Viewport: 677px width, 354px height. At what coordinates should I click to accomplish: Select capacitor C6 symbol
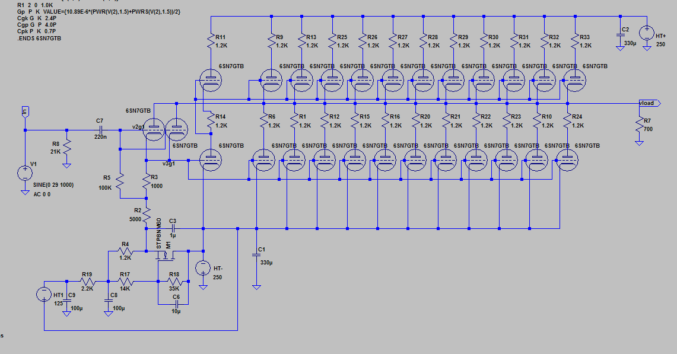[176, 304]
